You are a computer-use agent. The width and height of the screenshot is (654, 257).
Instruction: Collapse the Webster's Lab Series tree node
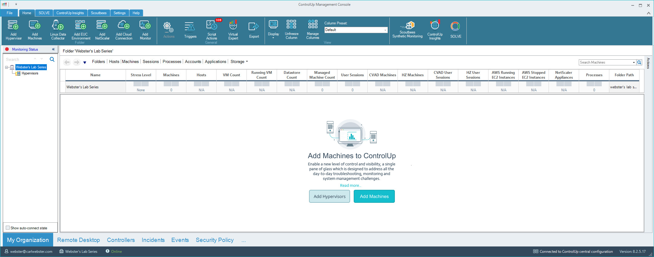coord(7,67)
